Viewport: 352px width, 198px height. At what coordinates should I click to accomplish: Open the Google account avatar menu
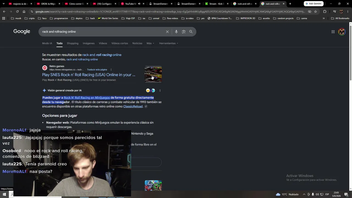coord(342,32)
